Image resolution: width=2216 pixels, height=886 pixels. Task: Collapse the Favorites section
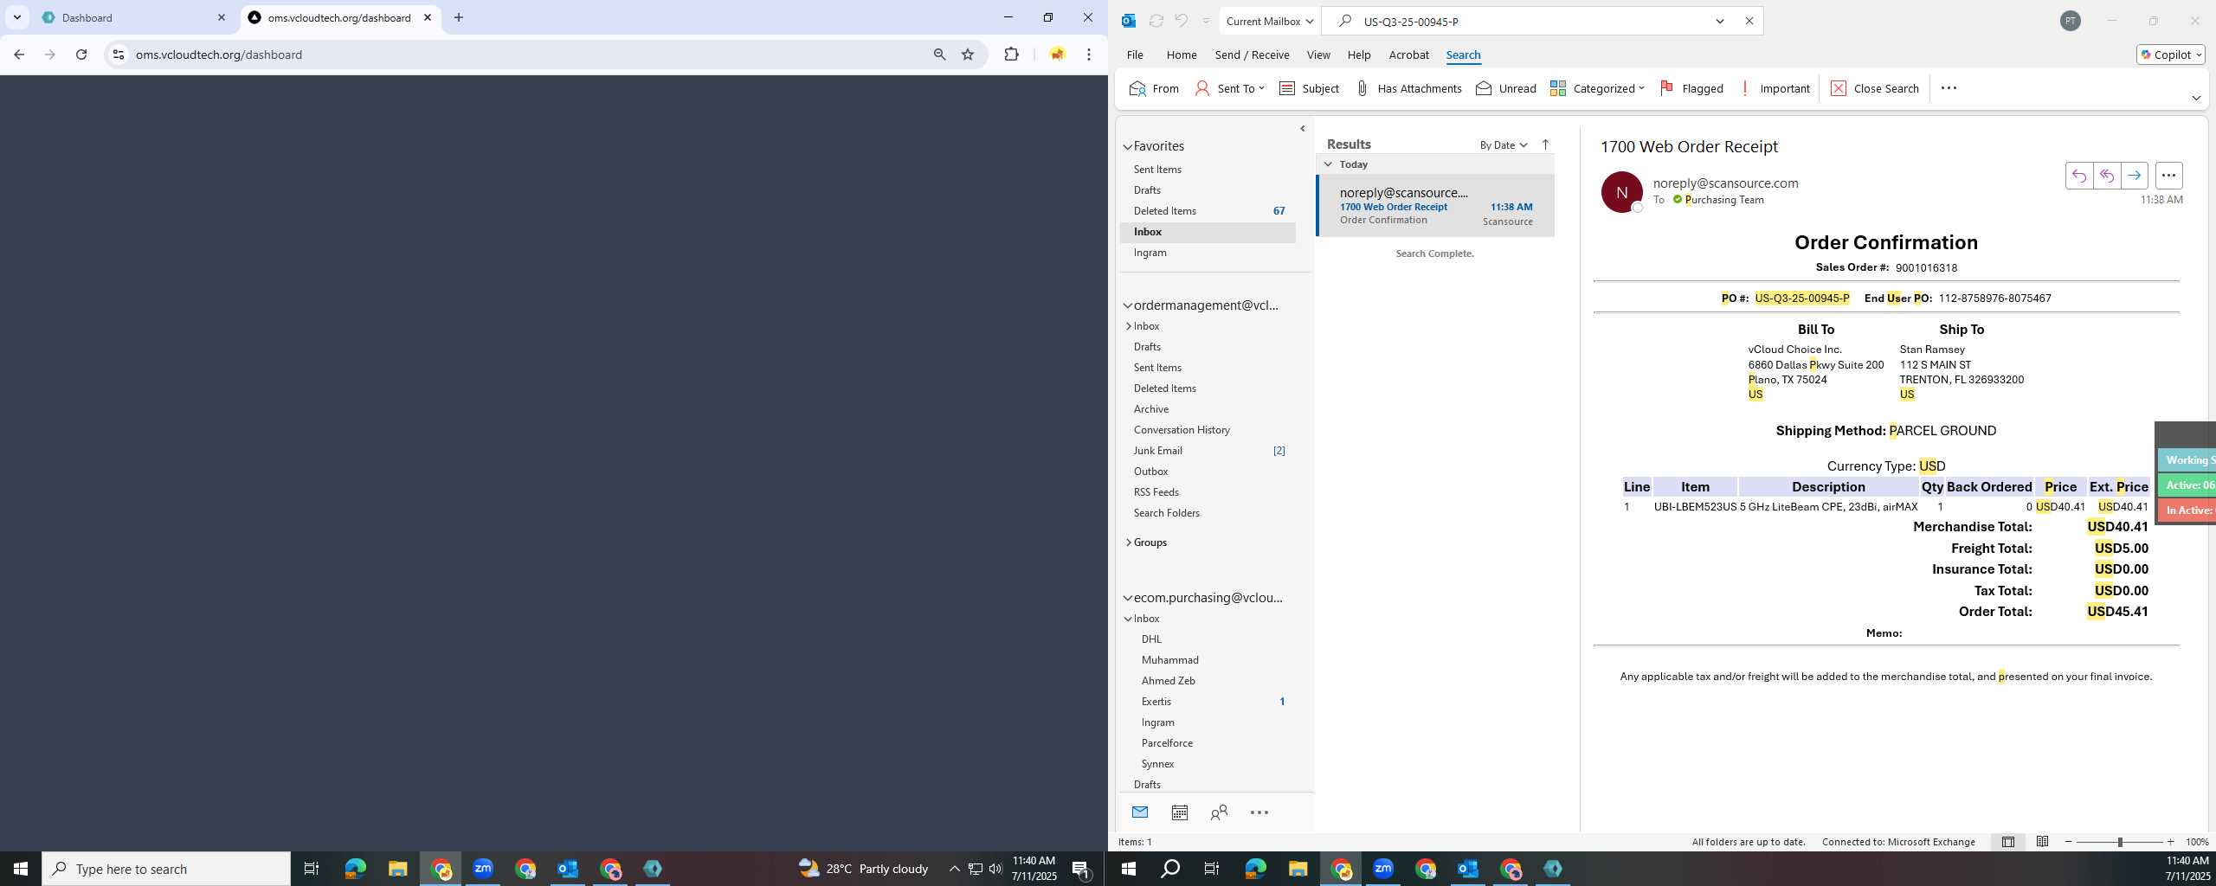click(1128, 147)
